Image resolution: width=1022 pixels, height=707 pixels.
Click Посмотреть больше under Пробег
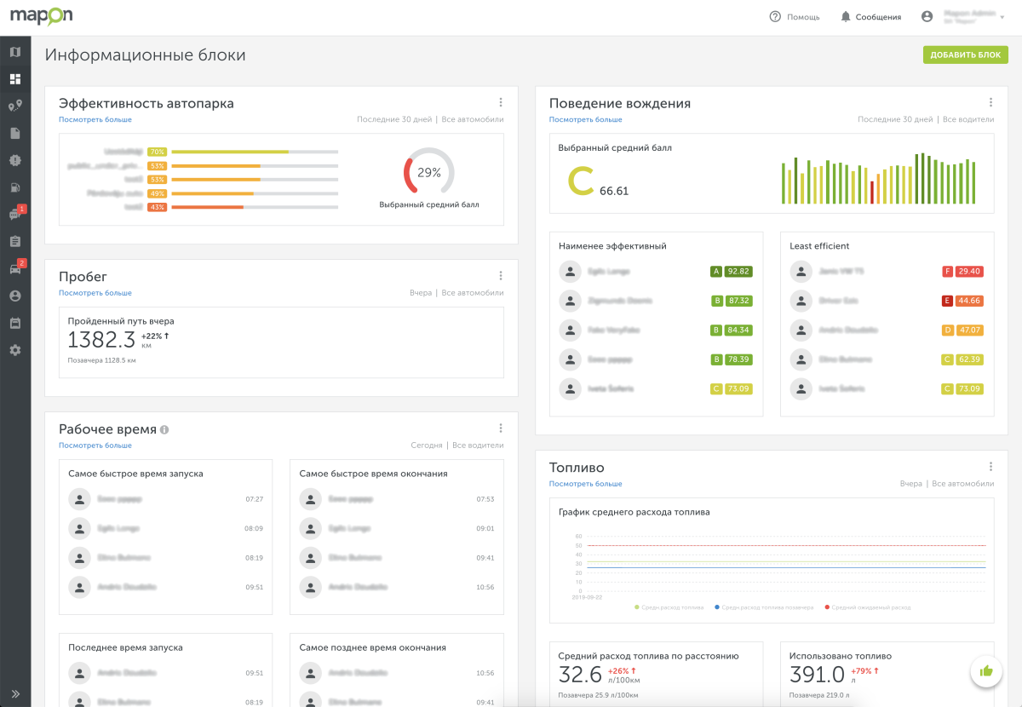tap(95, 293)
